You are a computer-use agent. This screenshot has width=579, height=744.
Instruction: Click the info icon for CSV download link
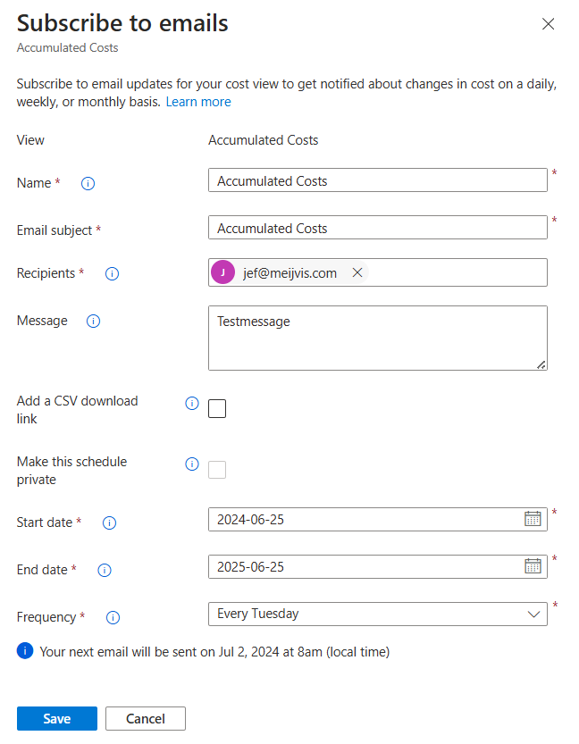coord(192,404)
